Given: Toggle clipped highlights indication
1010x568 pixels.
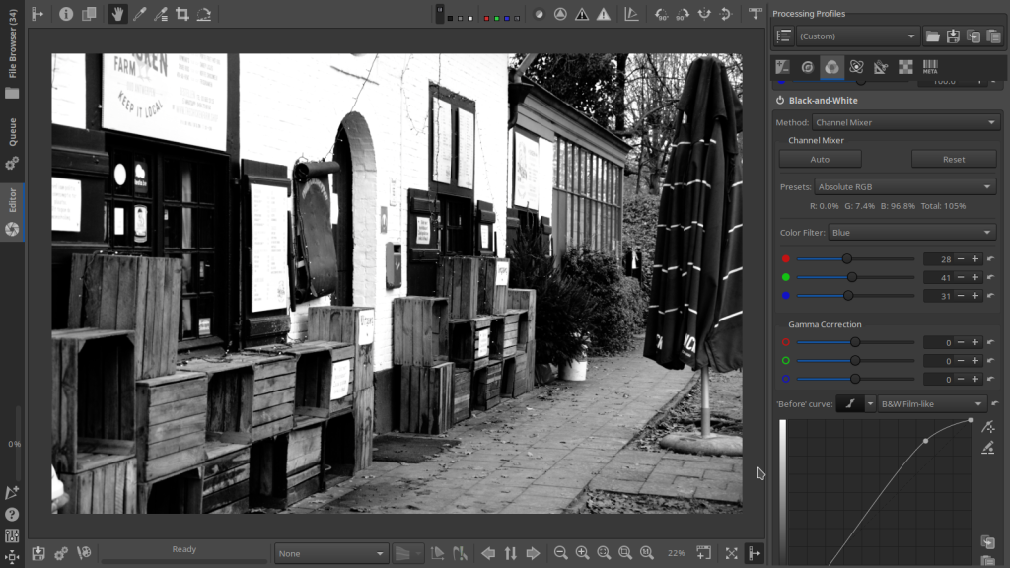Looking at the screenshot, I should pos(604,14).
